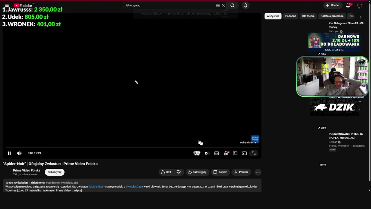The image size is (371, 209).
Task: Open the #NicolasCage hashtag in the description text
Action: pyautogui.click(x=134, y=187)
